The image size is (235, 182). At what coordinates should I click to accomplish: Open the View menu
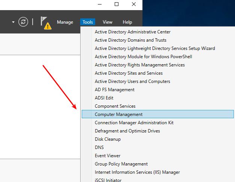pos(108,22)
